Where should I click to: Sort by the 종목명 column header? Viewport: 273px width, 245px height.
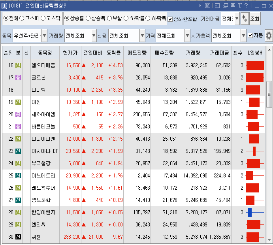[45, 53]
